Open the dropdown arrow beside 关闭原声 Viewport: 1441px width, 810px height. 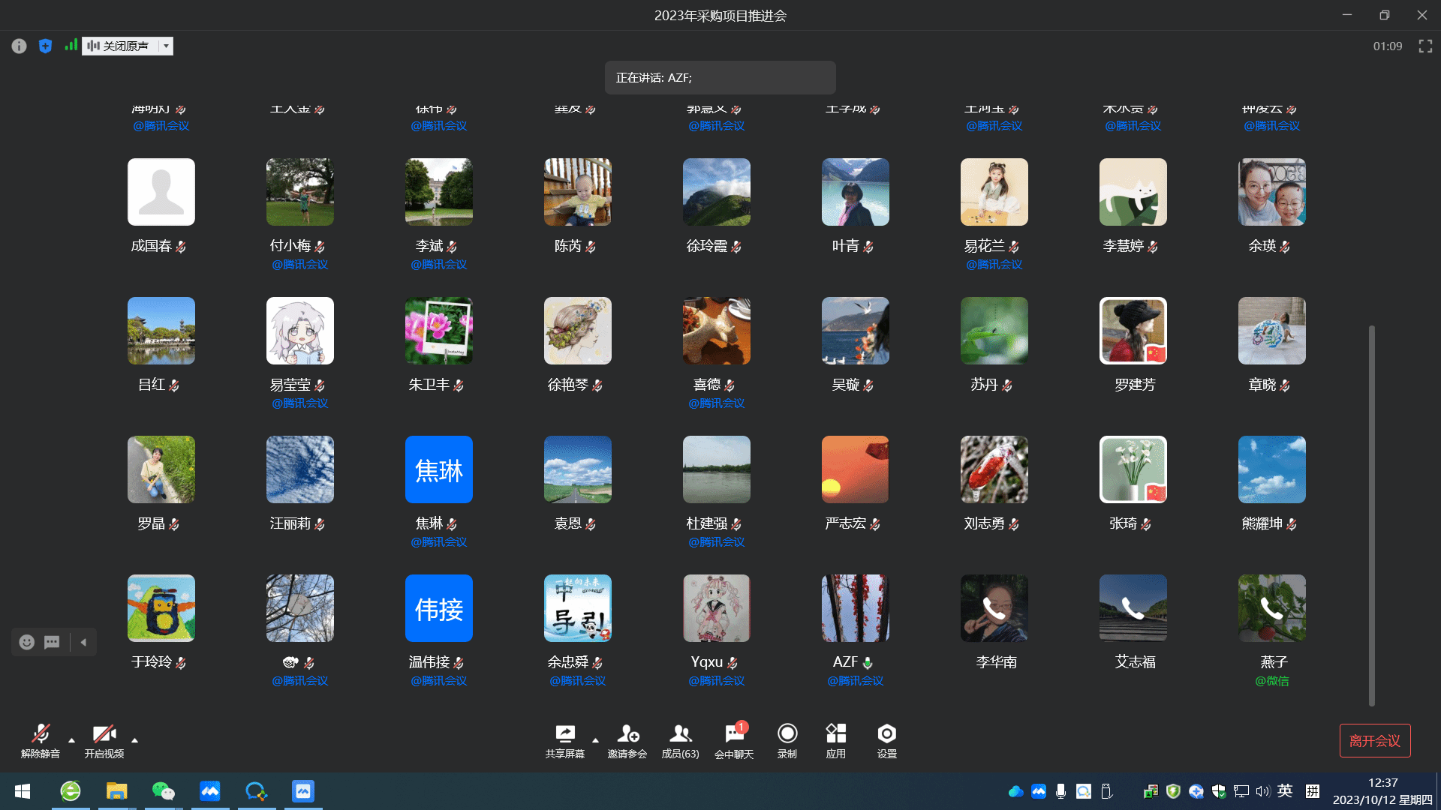coord(166,46)
